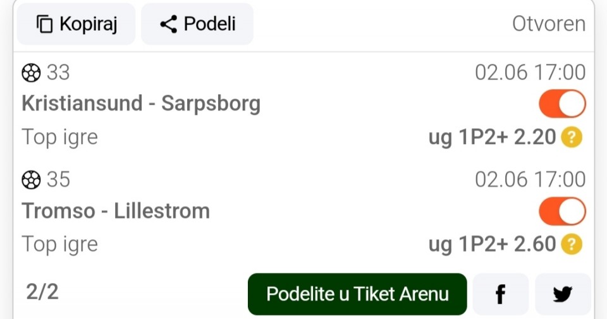The image size is (607, 319).
Task: Select the ug 1P2+ 2.60 bet
Action: point(492,244)
